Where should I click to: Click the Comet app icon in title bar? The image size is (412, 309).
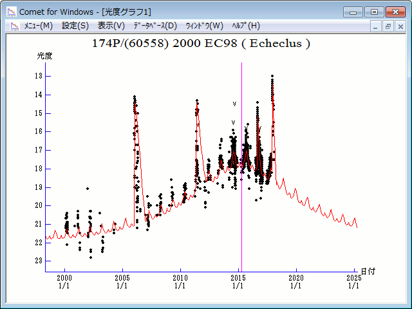point(11,12)
